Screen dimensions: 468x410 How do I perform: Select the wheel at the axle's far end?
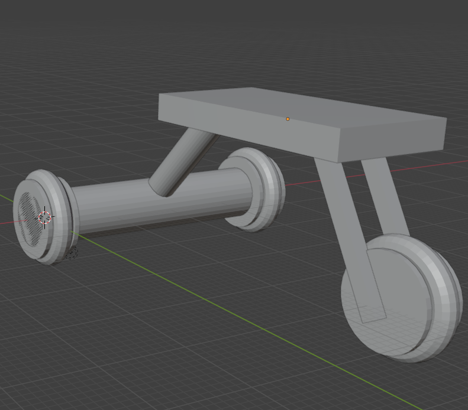tap(252, 190)
